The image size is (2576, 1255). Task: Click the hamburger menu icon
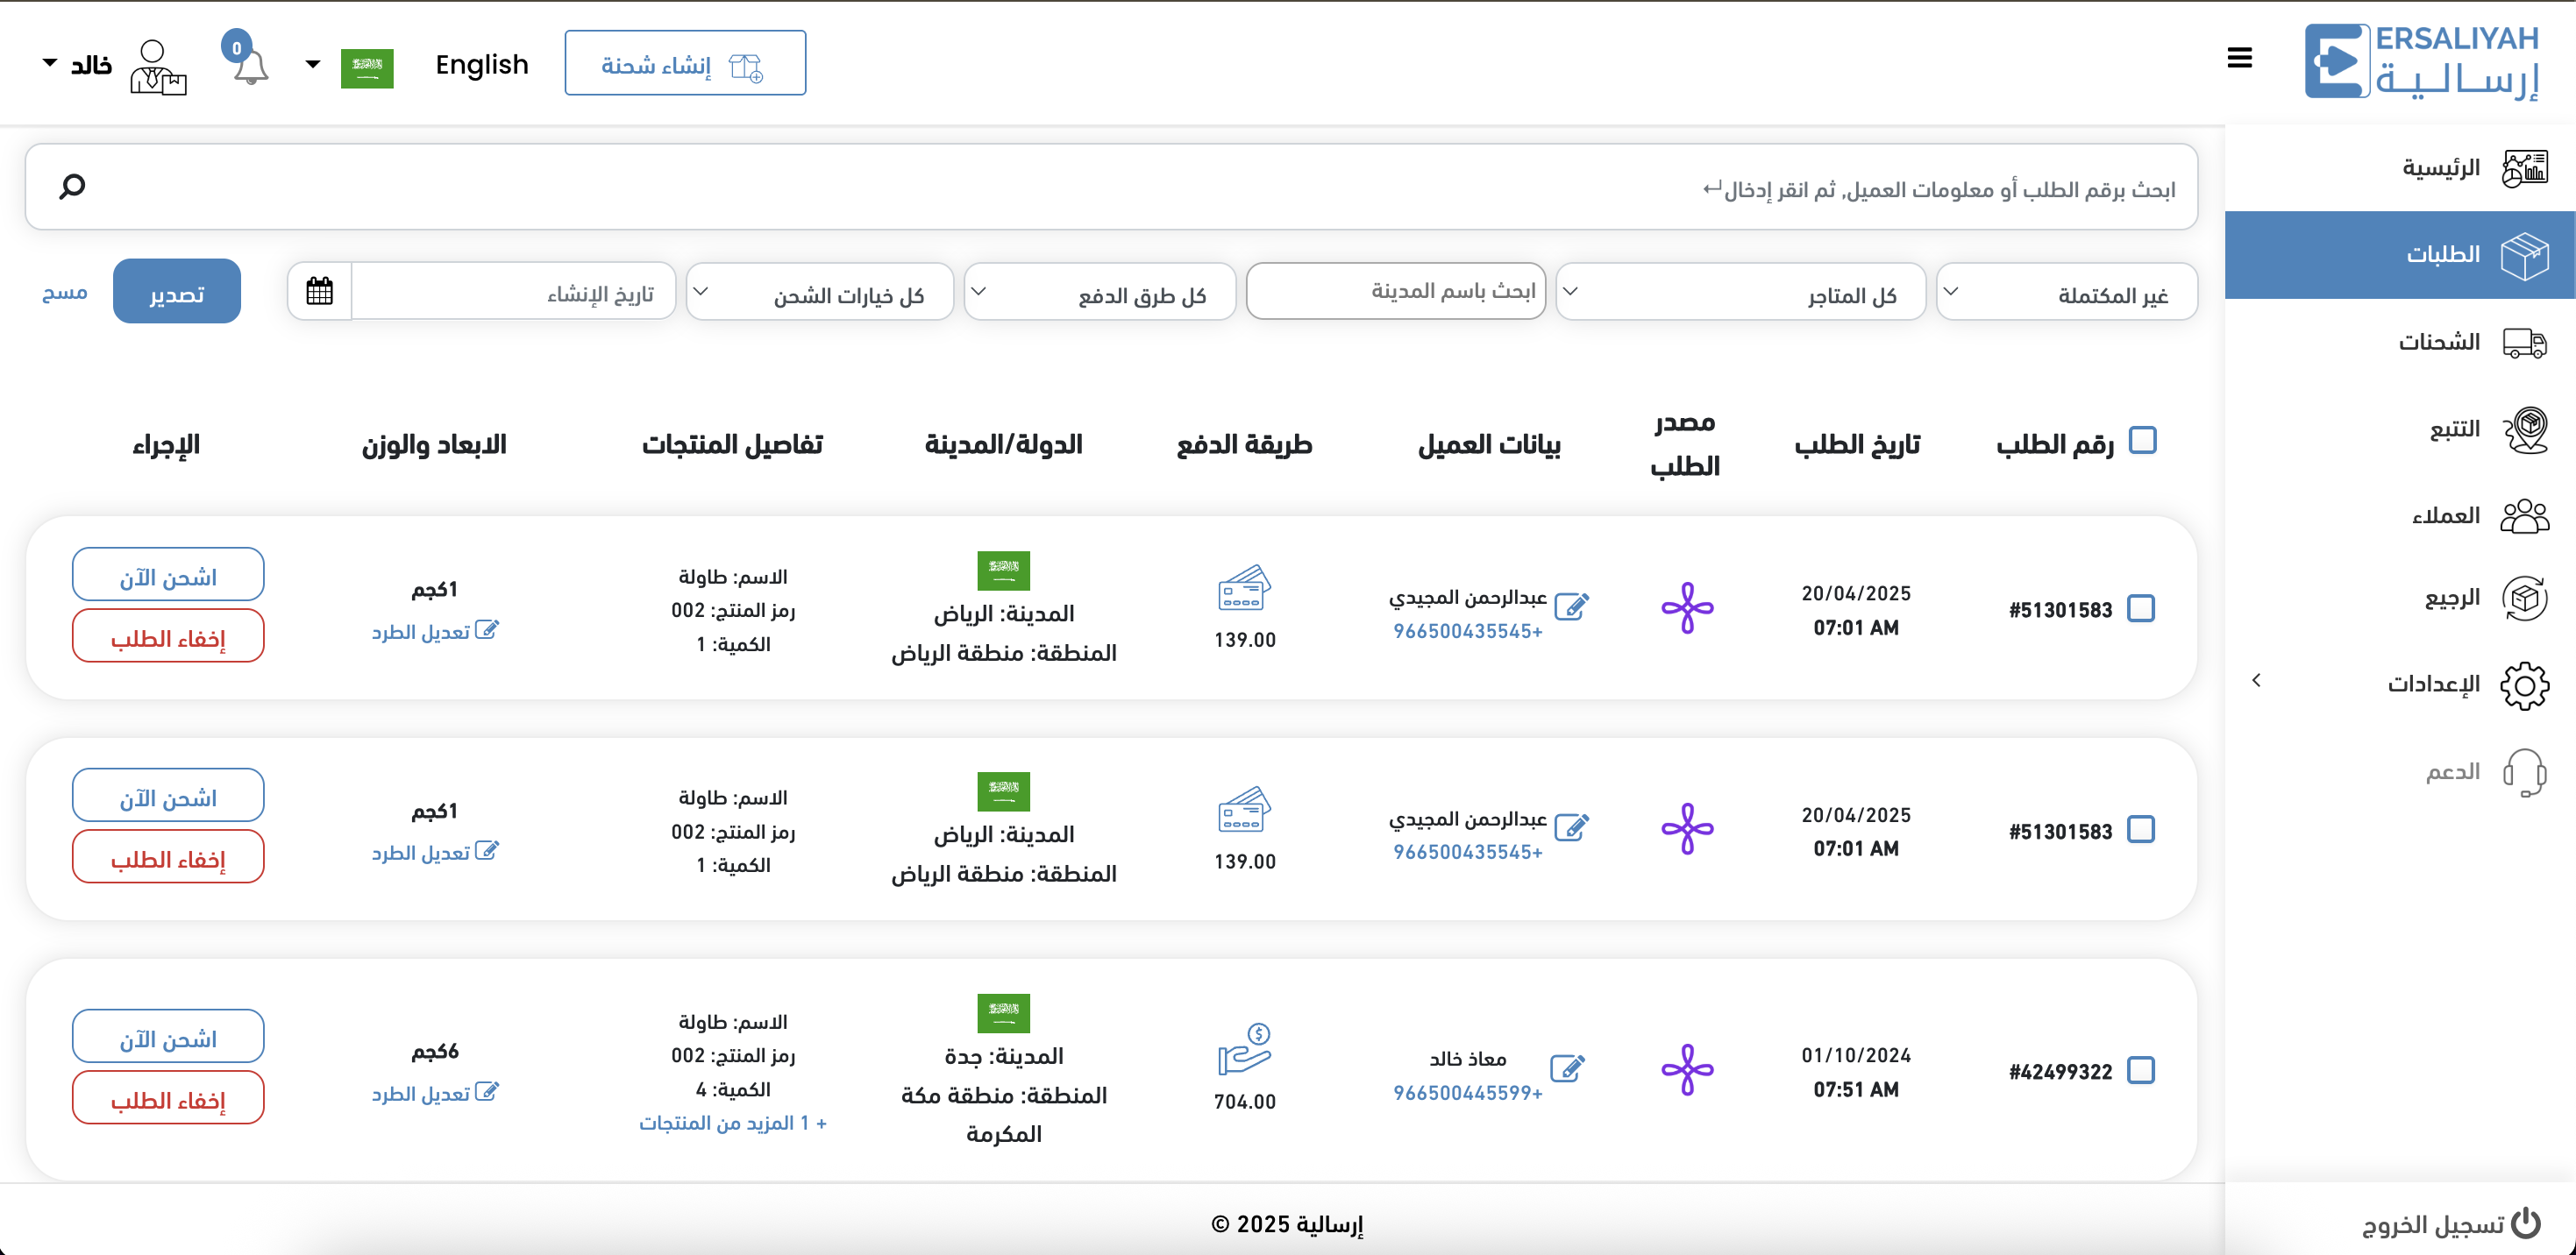point(2239,58)
